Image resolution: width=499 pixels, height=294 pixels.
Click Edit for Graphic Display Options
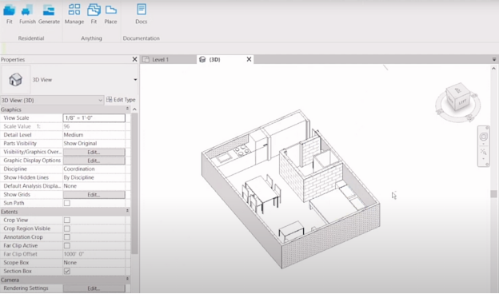click(94, 161)
